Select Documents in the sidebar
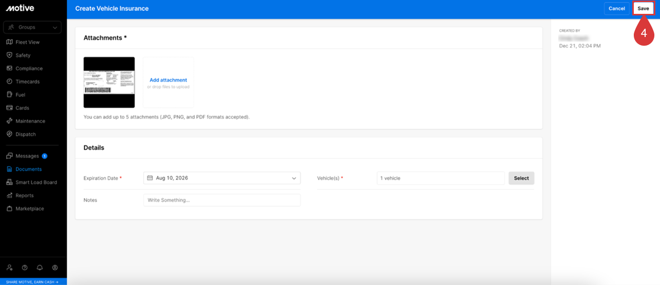This screenshot has width=660, height=285. coord(28,169)
